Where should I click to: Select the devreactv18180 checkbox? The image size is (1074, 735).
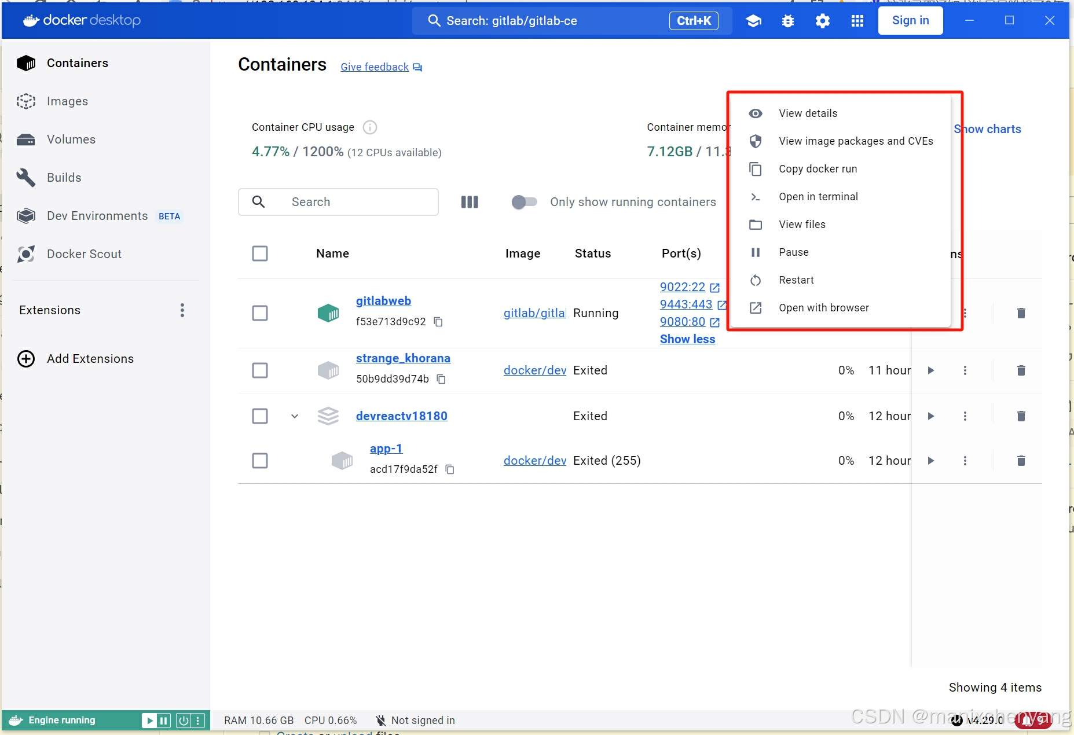click(260, 416)
